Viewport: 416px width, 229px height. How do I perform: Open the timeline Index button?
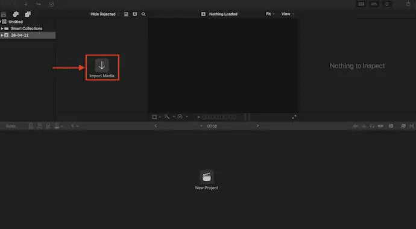[11, 126]
